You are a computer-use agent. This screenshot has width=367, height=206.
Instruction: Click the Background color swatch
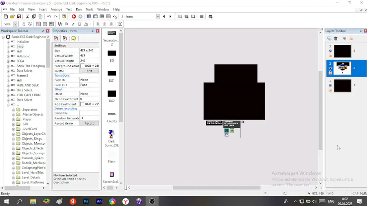pos(82,66)
